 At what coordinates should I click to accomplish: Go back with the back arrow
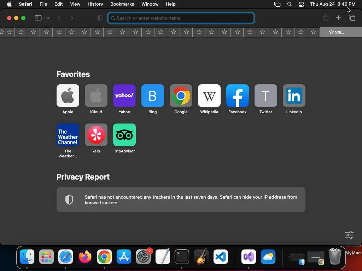pyautogui.click(x=59, y=18)
